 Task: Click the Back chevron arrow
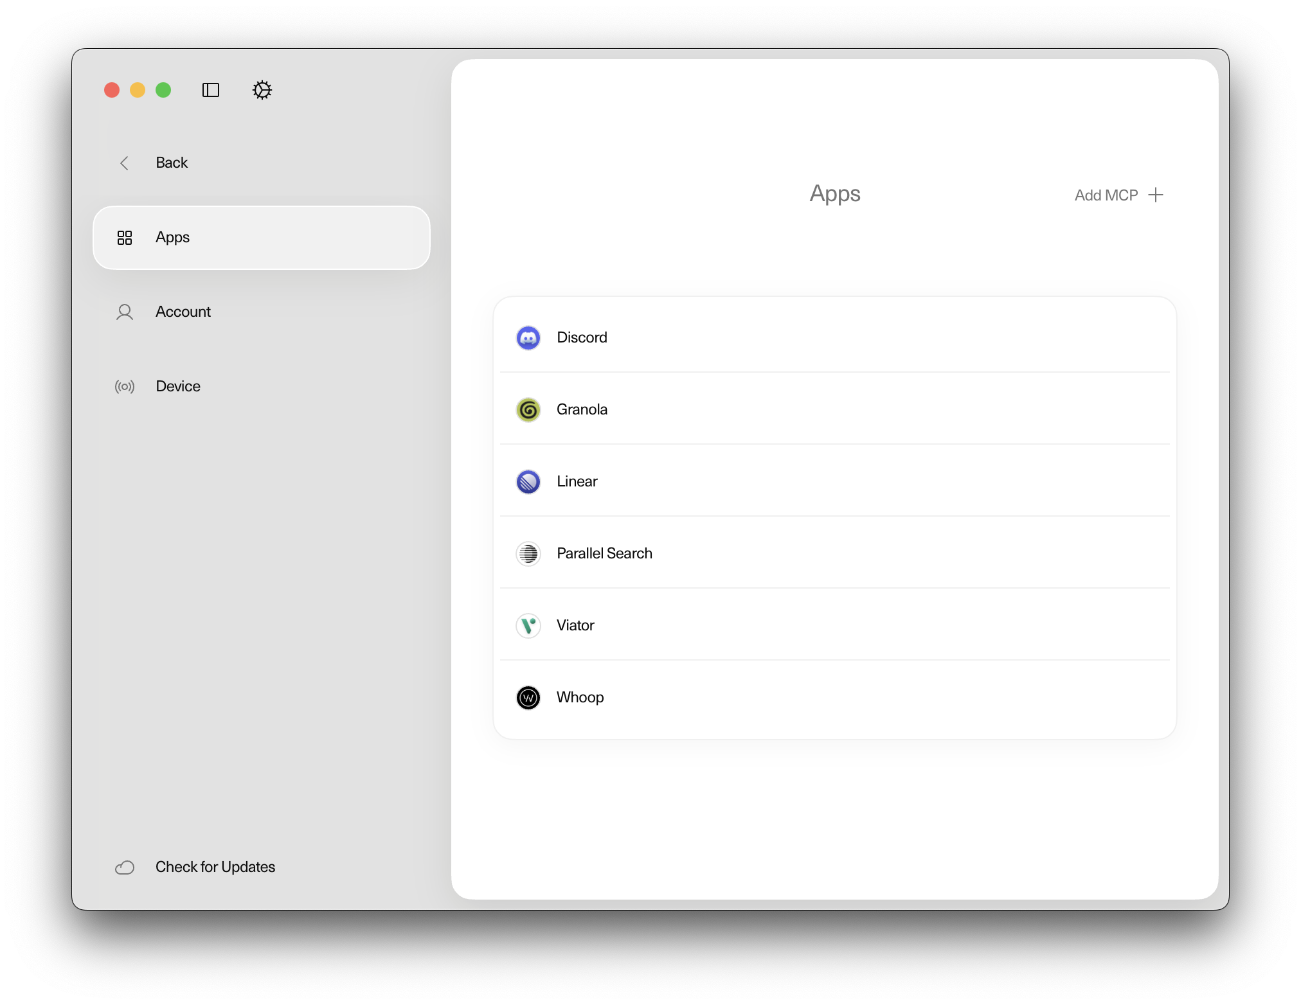click(125, 163)
